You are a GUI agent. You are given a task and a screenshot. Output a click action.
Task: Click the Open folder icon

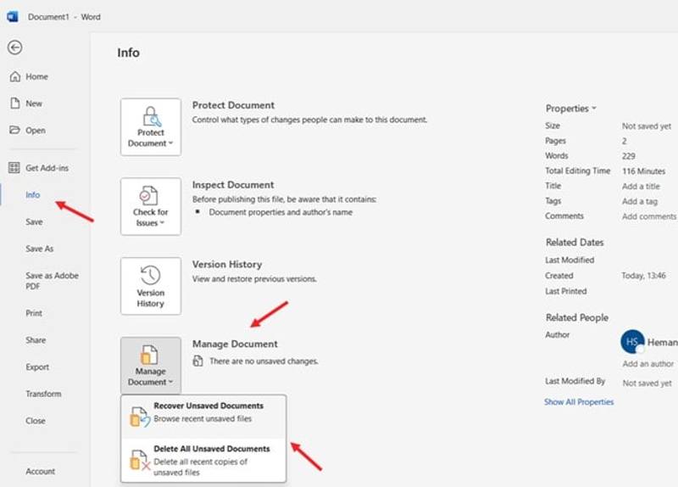pos(14,130)
